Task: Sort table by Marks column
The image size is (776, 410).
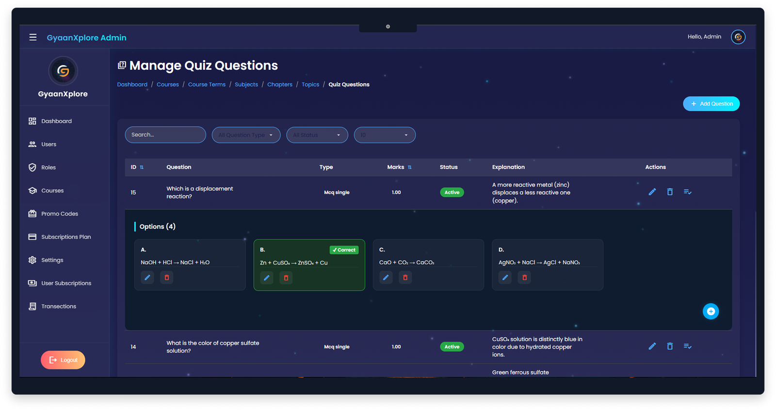Action: [409, 167]
